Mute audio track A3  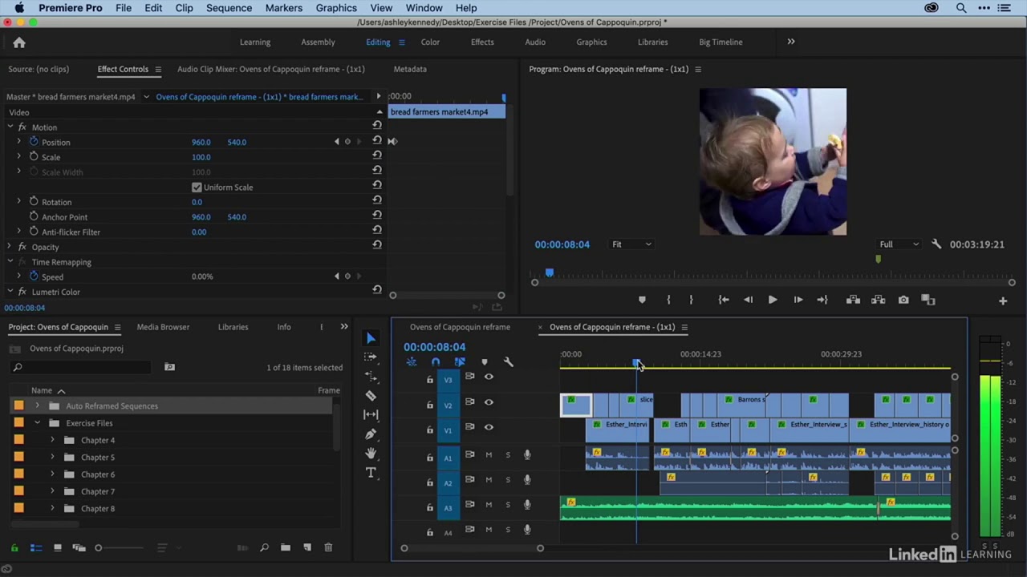click(489, 505)
